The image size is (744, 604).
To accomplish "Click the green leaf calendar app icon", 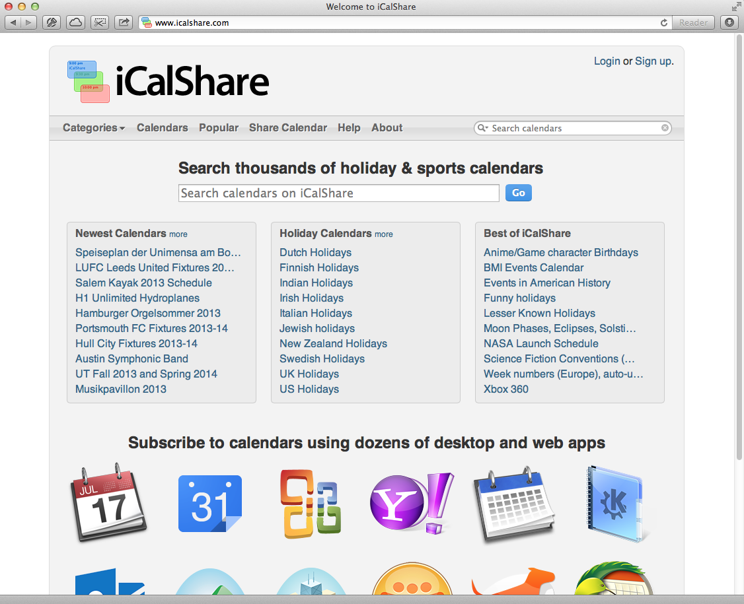I will 614,578.
